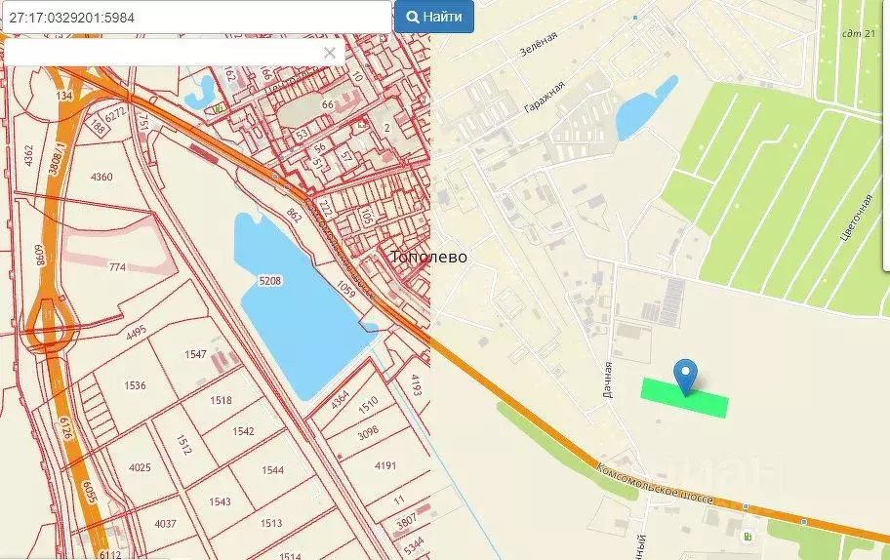
Task: Click the green gas station icon
Action: 748,536
